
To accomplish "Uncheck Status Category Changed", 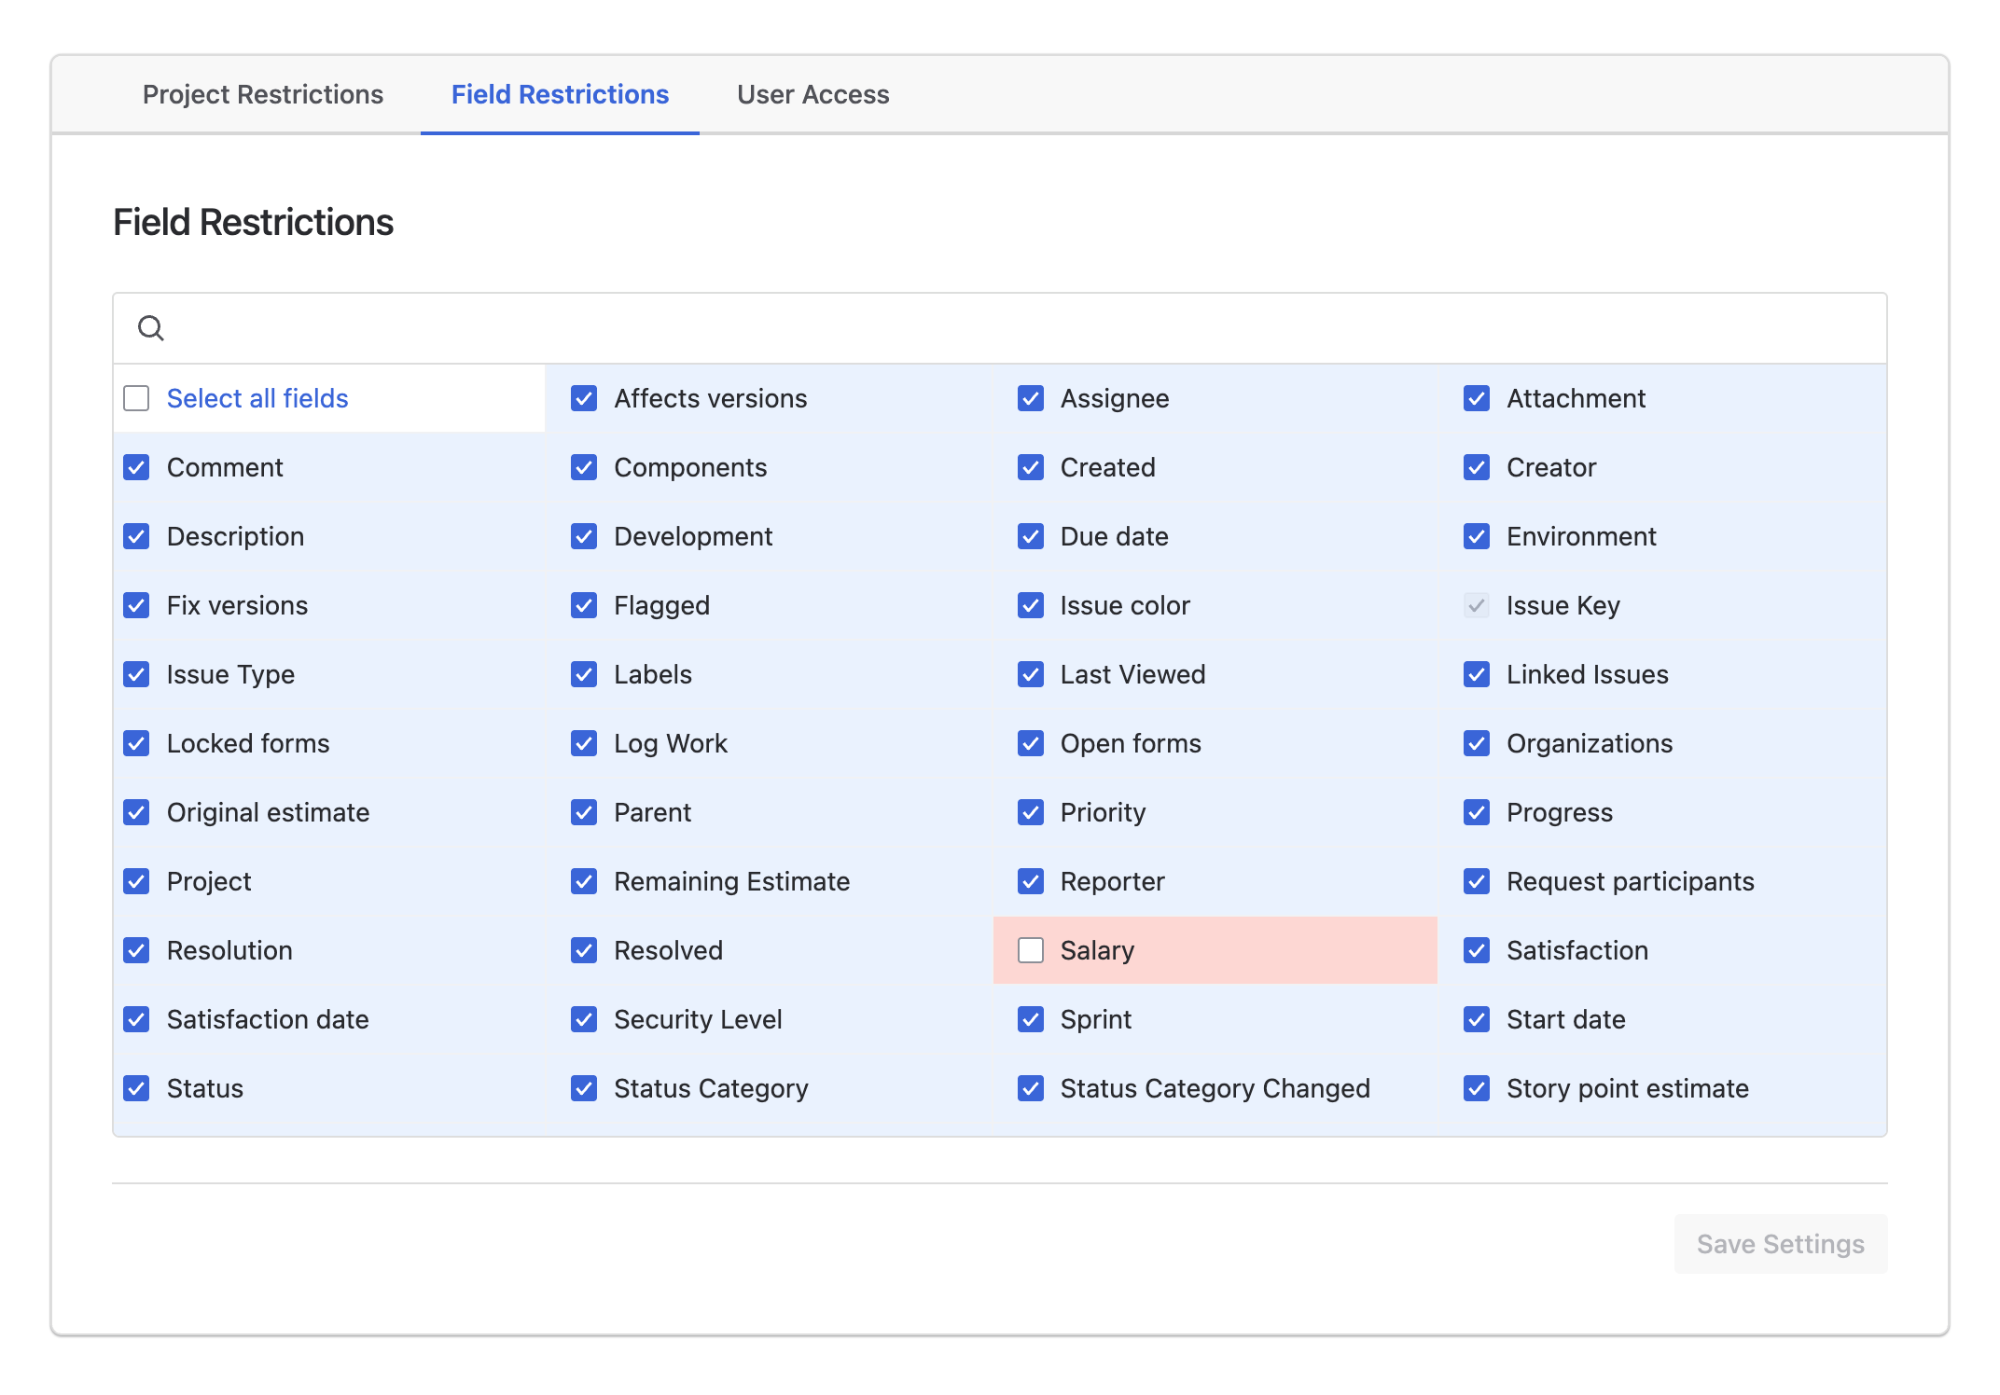I will [x=1030, y=1088].
